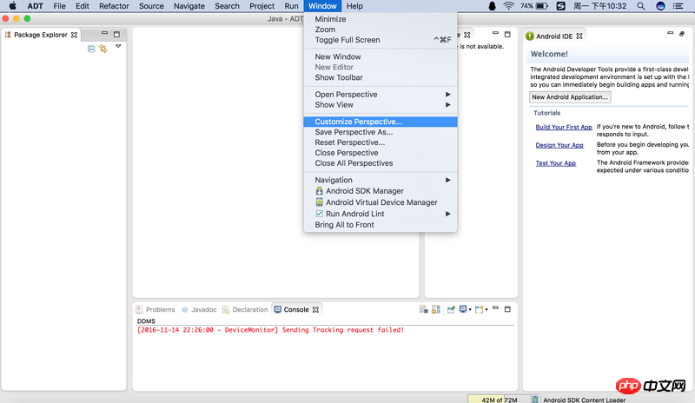Open Notification Center list icon
This screenshot has width=695, height=403.
(x=678, y=6)
